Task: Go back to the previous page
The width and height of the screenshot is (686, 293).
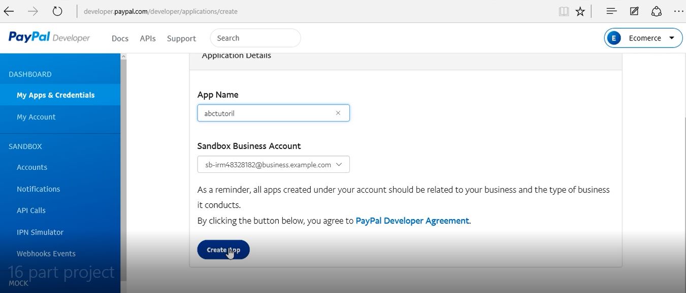Action: click(x=9, y=11)
